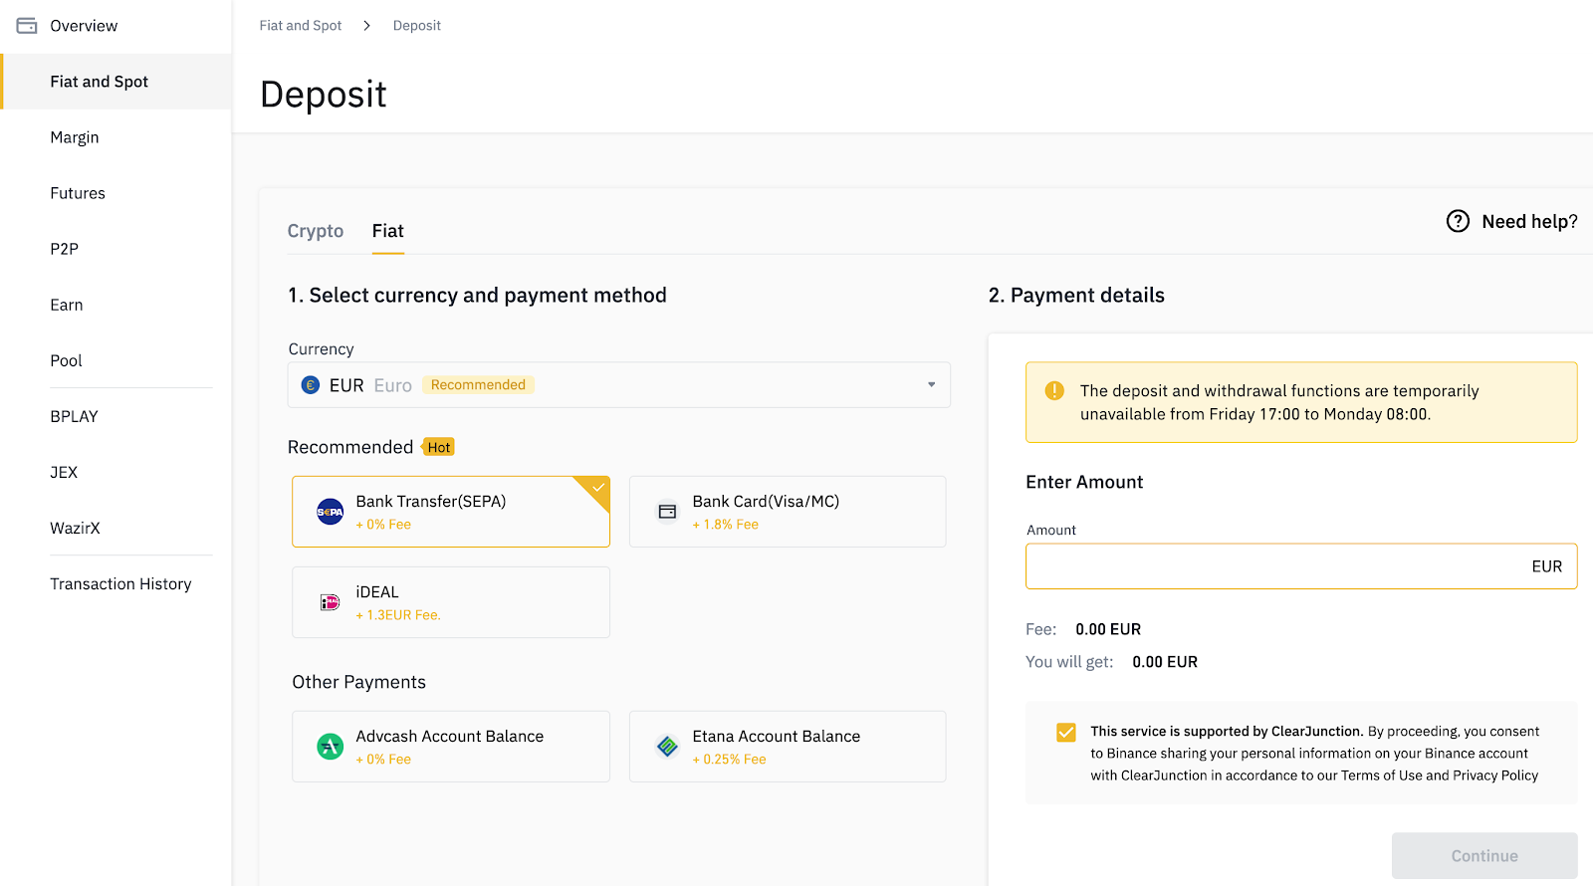Select Fiat and Spot in sidebar
This screenshot has height=886, width=1593.
click(x=116, y=82)
